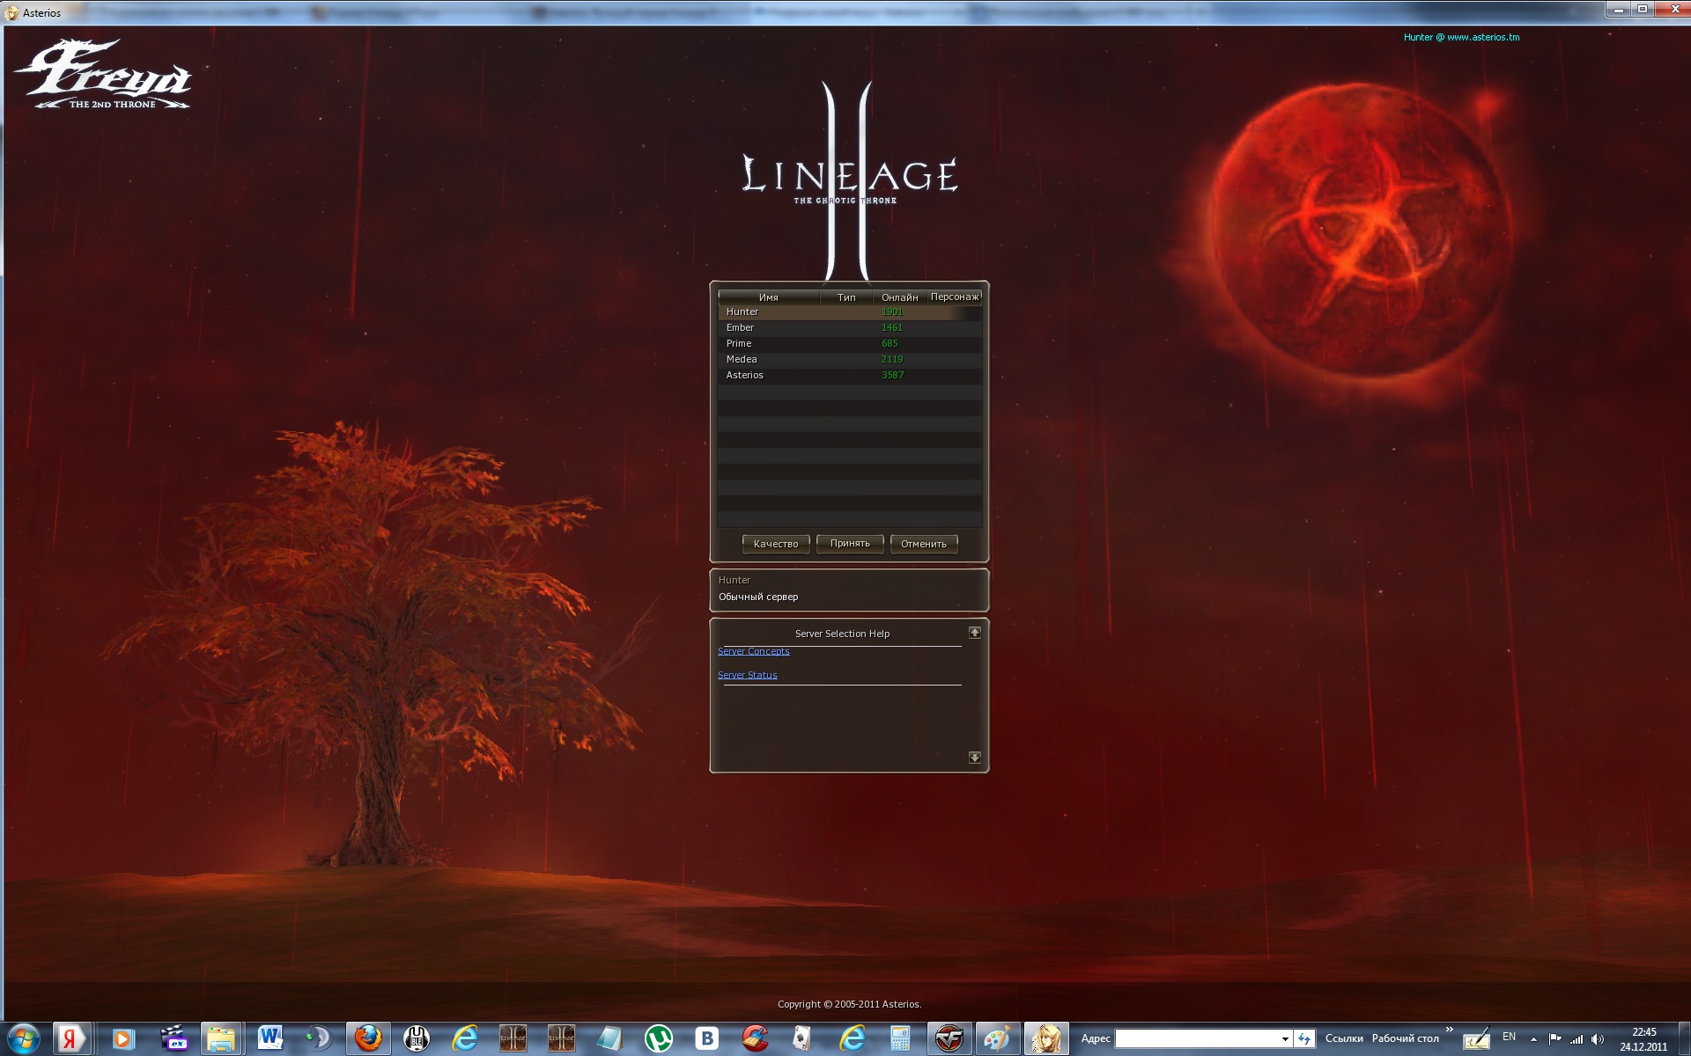Open the blue notepad taskbar icon
Screen dimensions: 1691x1056
[x=609, y=1039]
